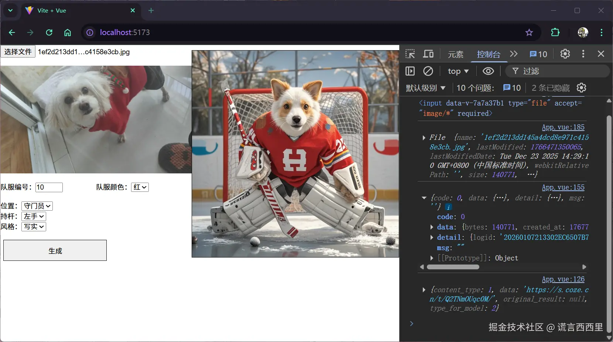613x342 pixels.
Task: Click the horizontal scrollbar right arrow
Action: click(584, 267)
